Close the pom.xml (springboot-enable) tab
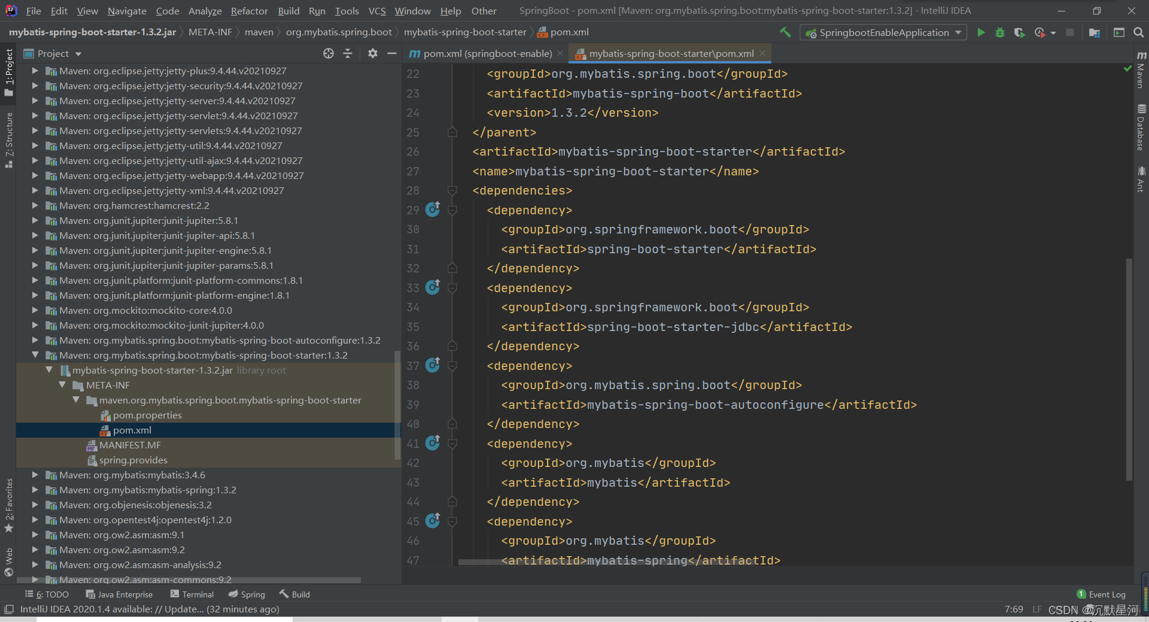Image resolution: width=1149 pixels, height=622 pixels. [560, 53]
